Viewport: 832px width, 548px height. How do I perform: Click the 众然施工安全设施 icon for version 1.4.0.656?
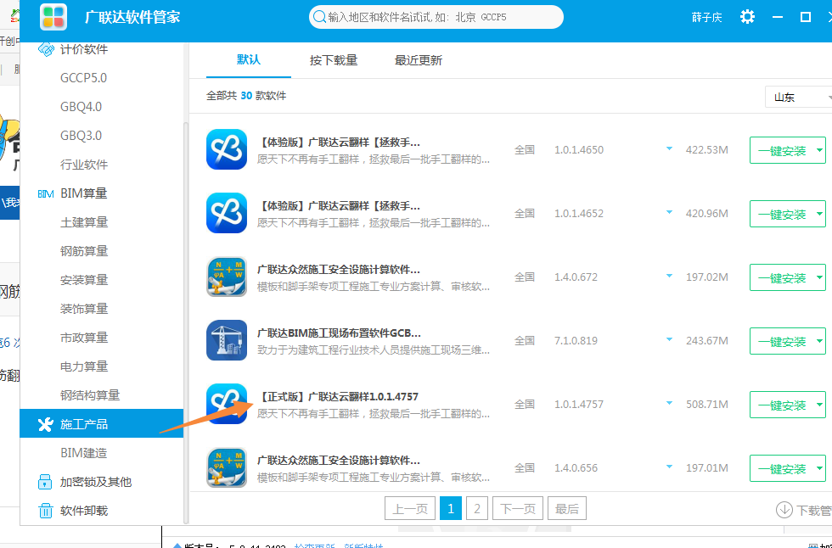click(227, 467)
